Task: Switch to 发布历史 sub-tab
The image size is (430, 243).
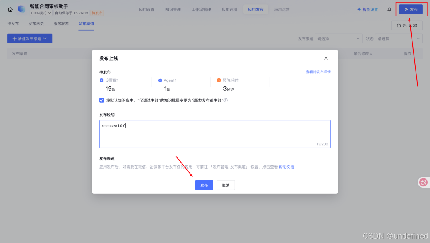Action: (x=36, y=24)
